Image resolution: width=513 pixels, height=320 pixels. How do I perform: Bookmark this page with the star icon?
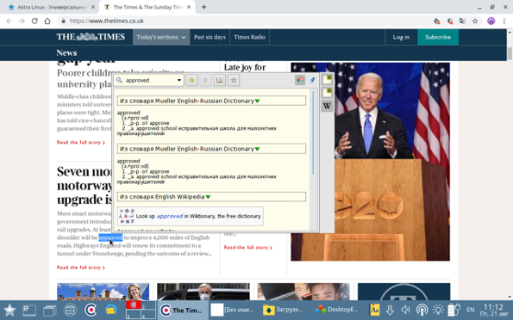tap(475, 21)
